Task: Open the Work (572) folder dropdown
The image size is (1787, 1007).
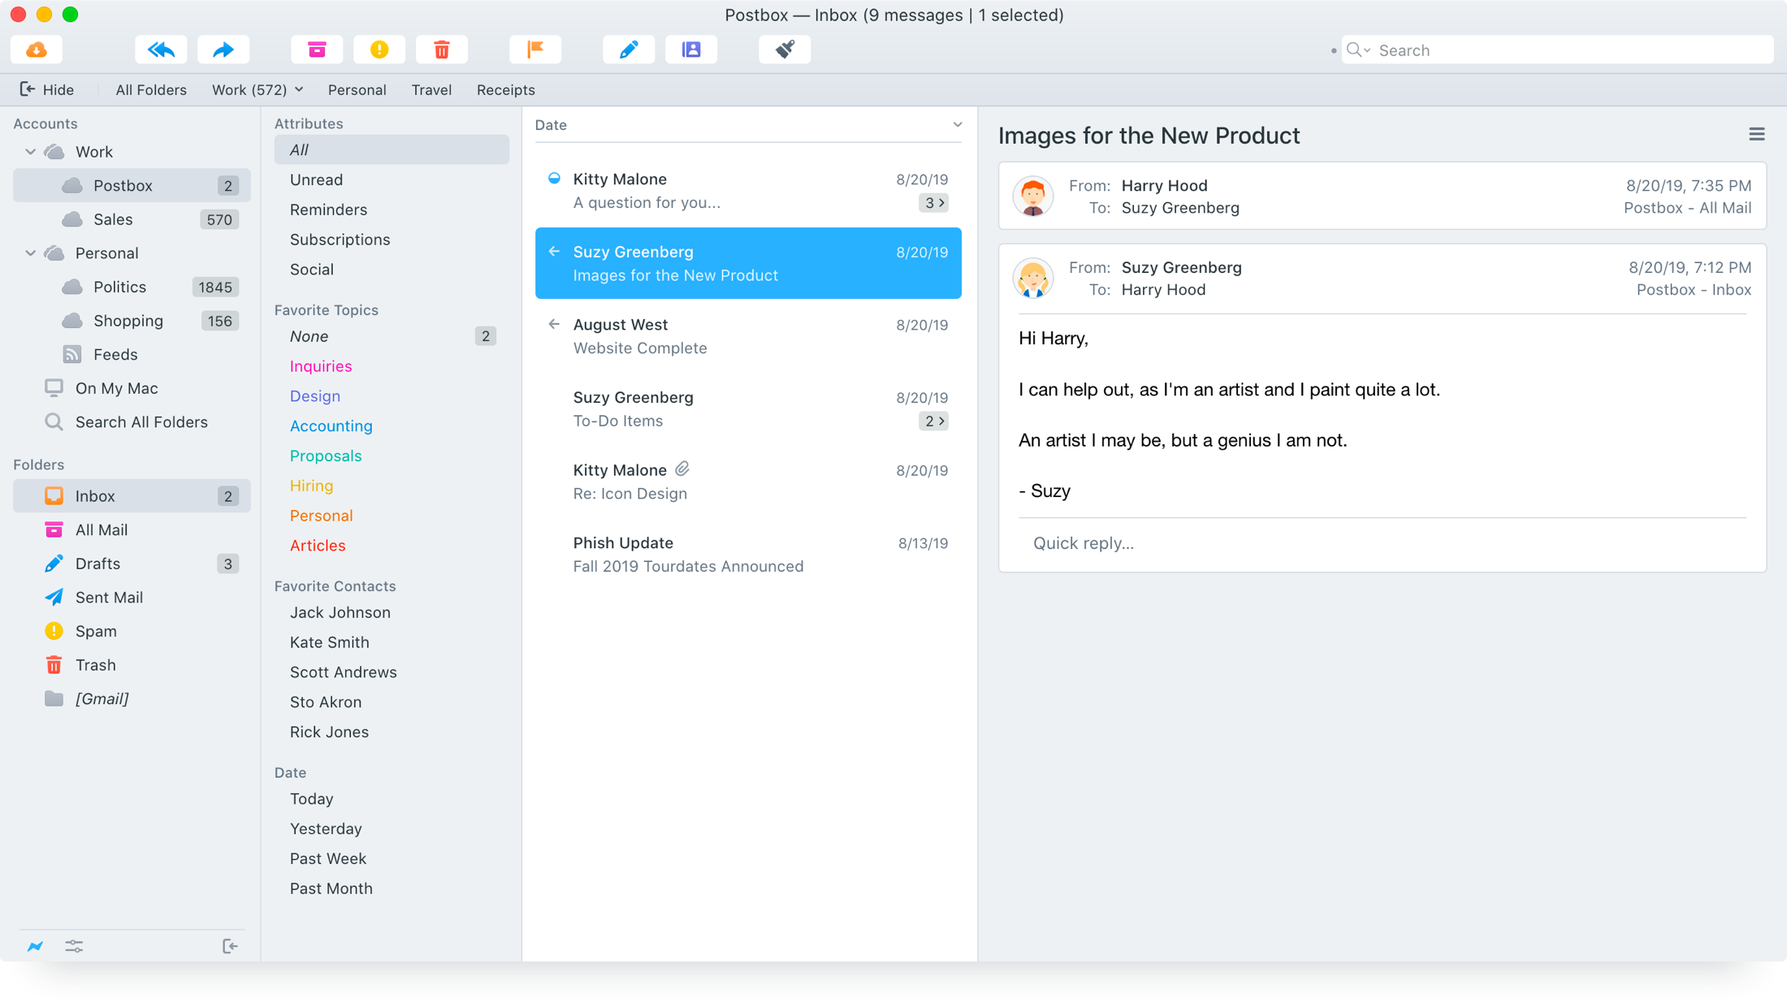Action: [x=257, y=90]
